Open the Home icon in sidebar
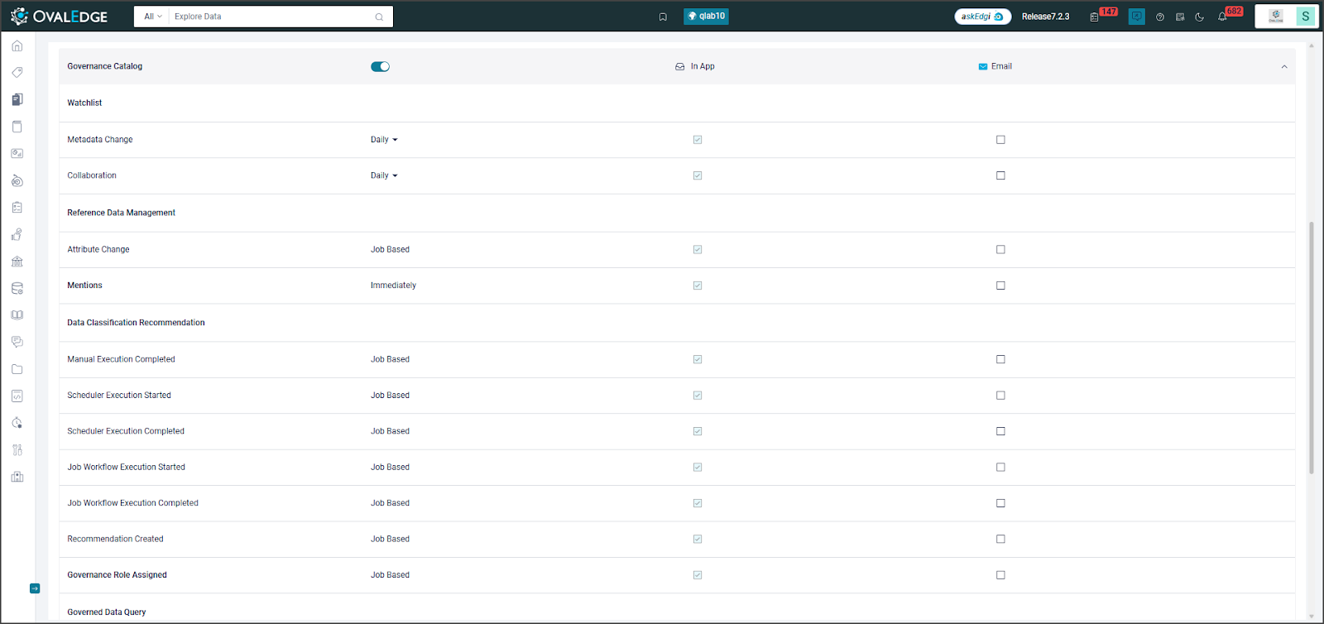The height and width of the screenshot is (624, 1324). click(17, 46)
